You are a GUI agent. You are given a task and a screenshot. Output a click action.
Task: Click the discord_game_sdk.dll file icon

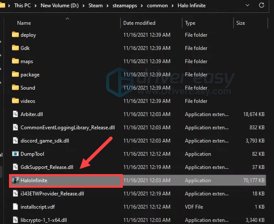[15, 140]
